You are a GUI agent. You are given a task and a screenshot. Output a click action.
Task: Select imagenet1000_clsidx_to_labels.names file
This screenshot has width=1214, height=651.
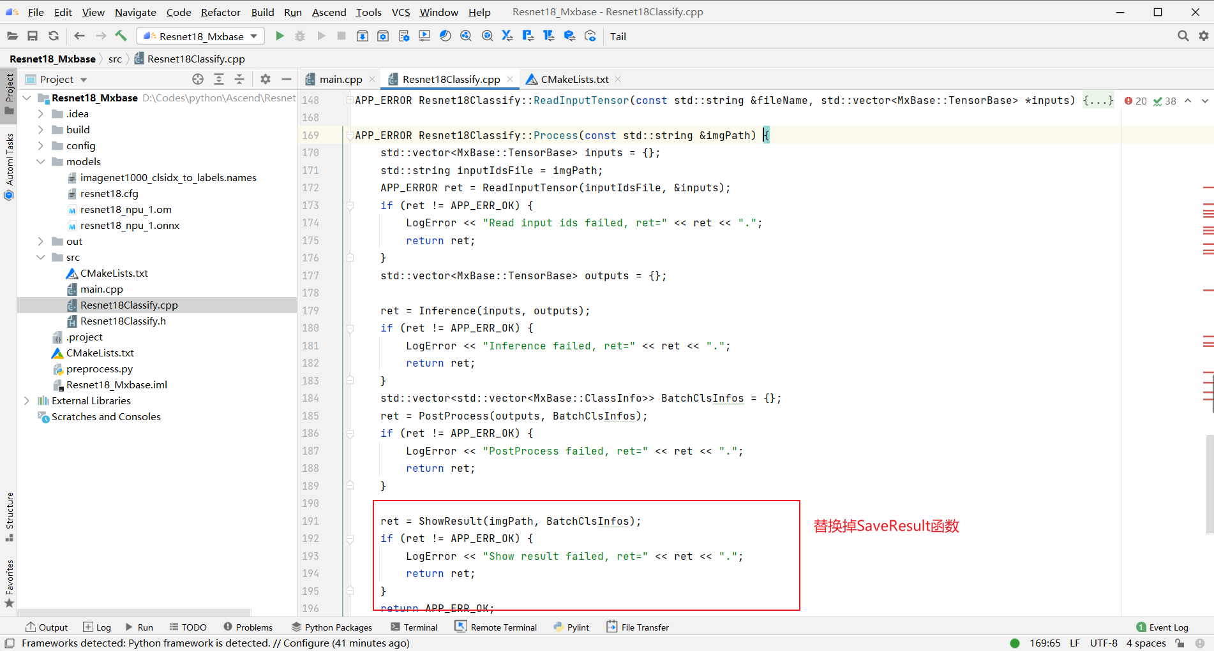pyautogui.click(x=168, y=177)
